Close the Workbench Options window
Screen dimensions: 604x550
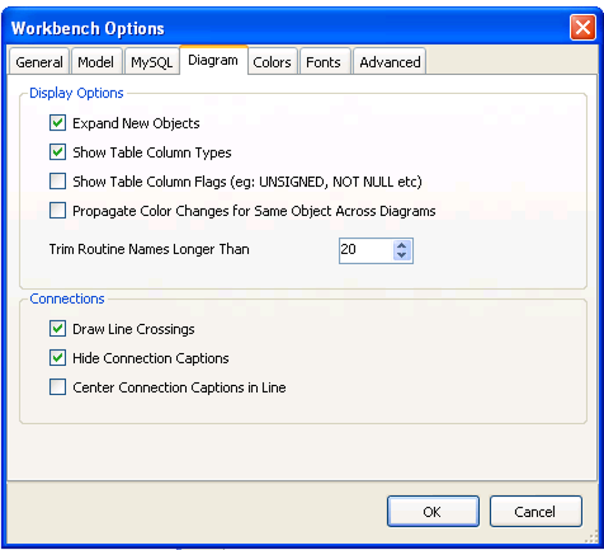pos(583,27)
